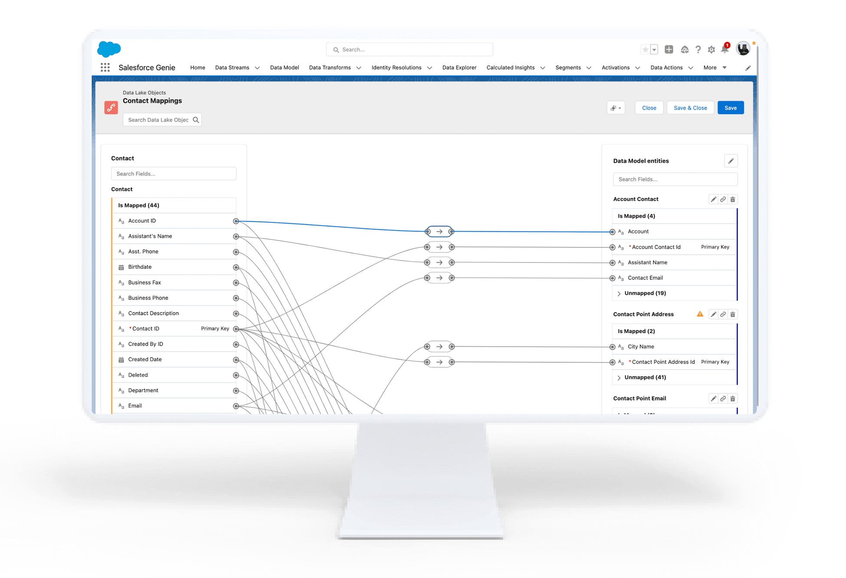Click the link icon for Contact Point Address
The width and height of the screenshot is (846, 578).
pyautogui.click(x=723, y=315)
